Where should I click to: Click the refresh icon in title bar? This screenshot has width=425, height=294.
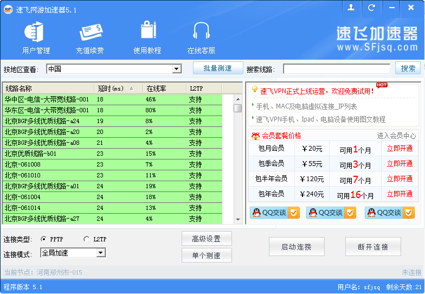point(372,8)
